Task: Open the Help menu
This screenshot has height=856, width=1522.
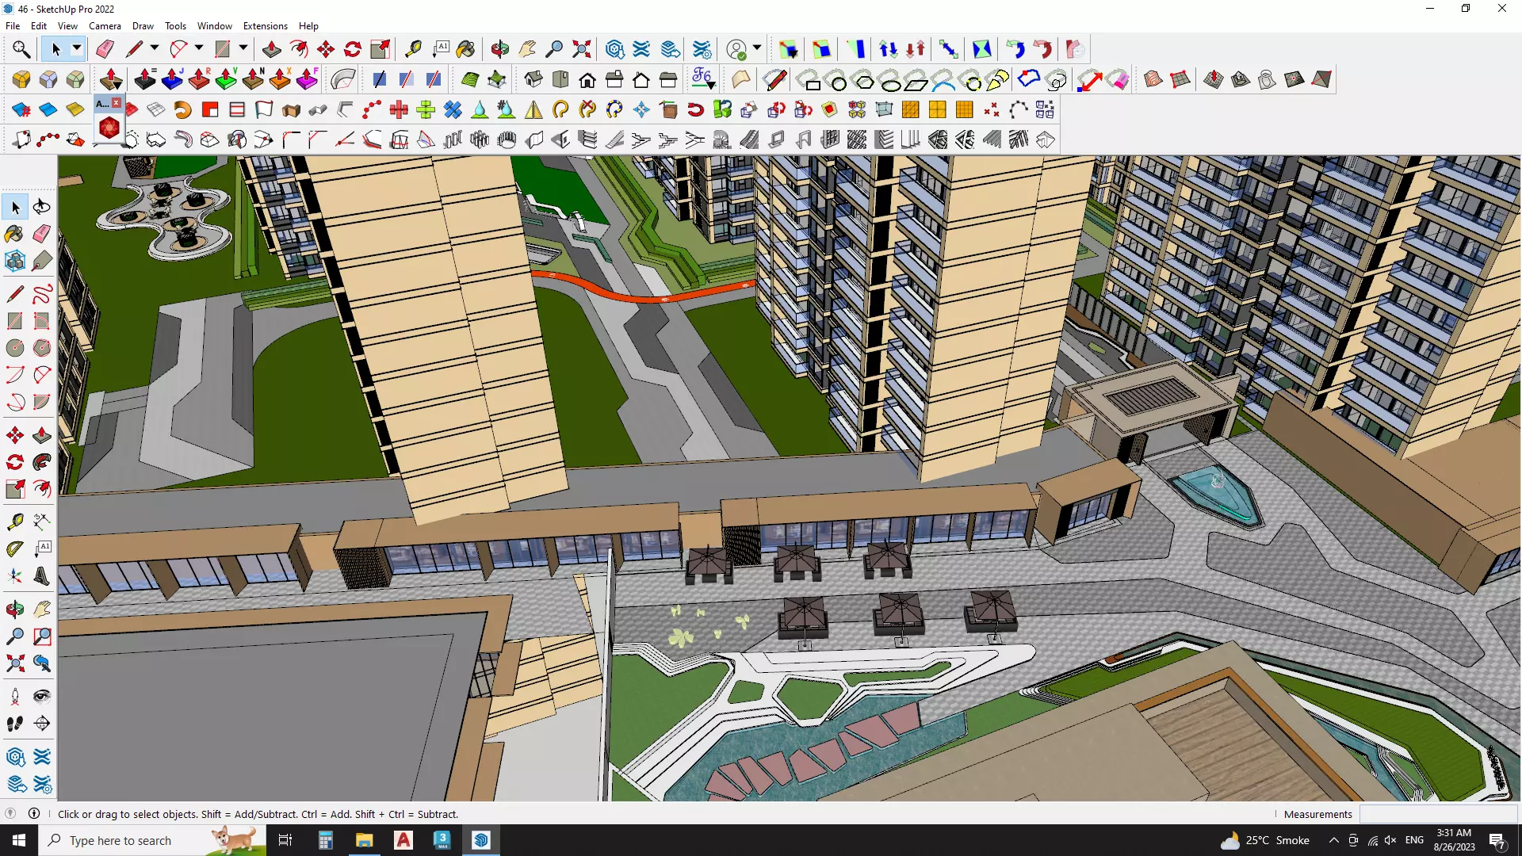Action: [x=308, y=26]
